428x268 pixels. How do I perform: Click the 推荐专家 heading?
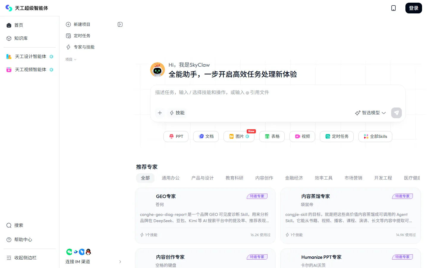(x=147, y=167)
